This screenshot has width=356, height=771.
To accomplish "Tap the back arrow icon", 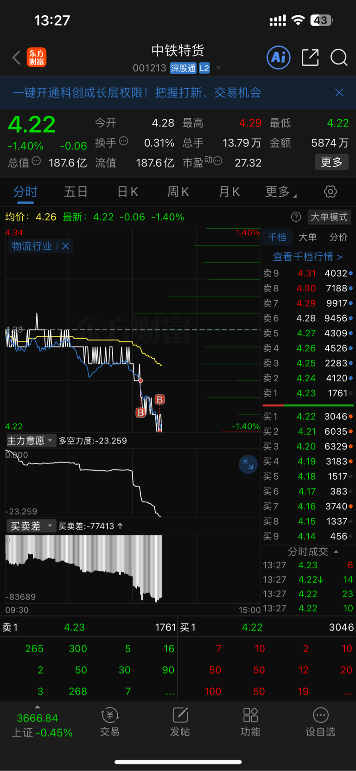I will [17, 58].
